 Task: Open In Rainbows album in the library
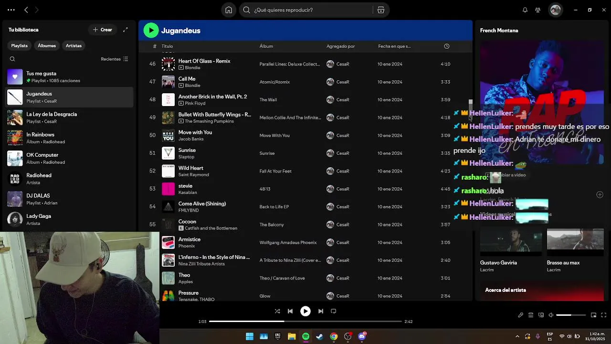click(70, 138)
